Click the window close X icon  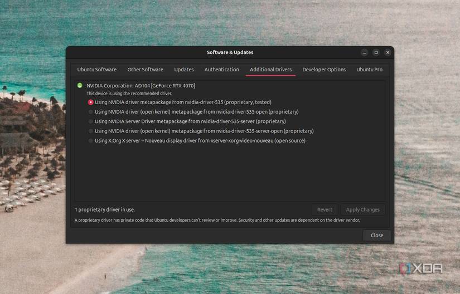388,53
